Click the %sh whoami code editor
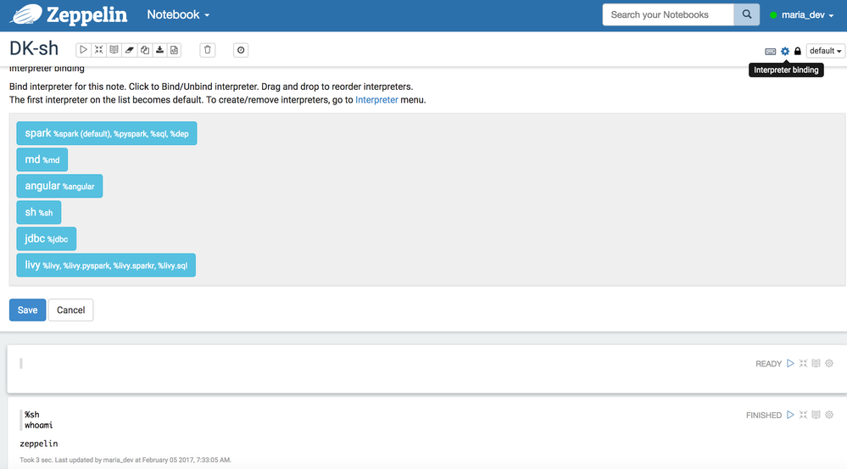Viewport: 847px width, 469px height. coord(378,420)
